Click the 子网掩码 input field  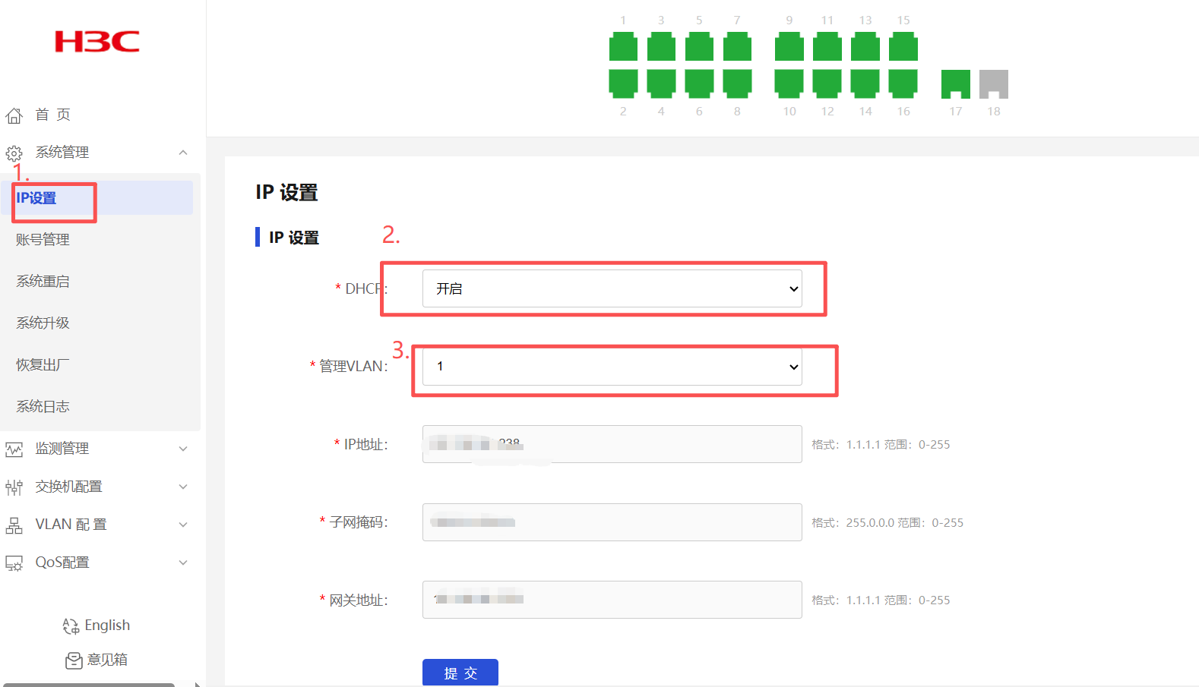click(612, 522)
